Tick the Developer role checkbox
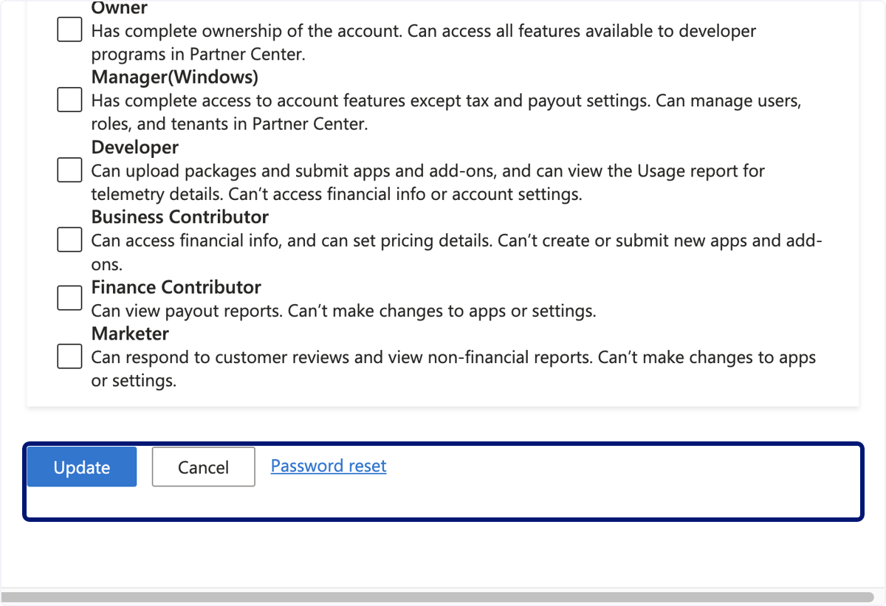Viewport: 886px width, 606px height. point(69,170)
